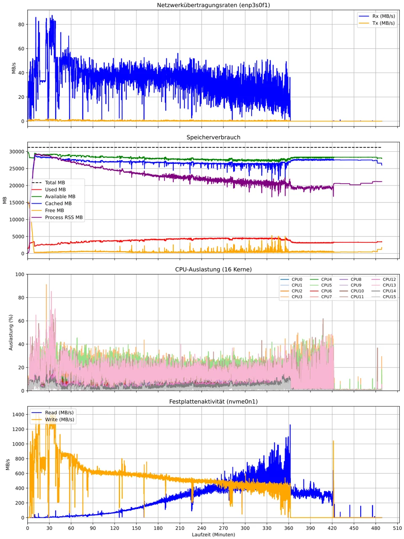Select the "CPU5" legend entry
This screenshot has height=539, width=404.
click(x=321, y=285)
